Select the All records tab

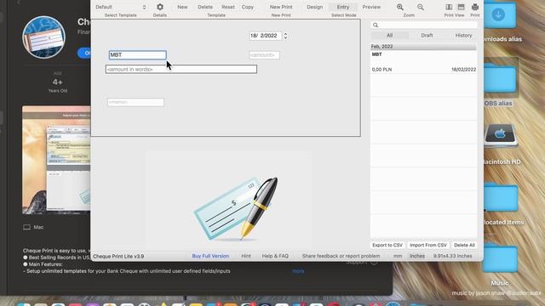pos(390,36)
